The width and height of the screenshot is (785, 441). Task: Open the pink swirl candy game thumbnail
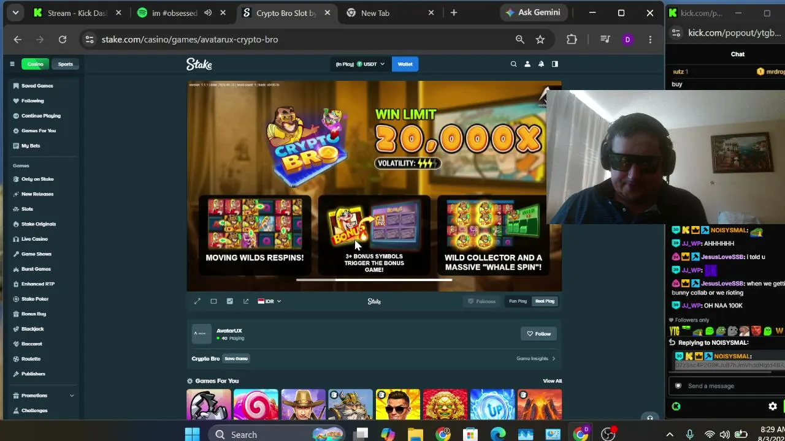coord(256,405)
